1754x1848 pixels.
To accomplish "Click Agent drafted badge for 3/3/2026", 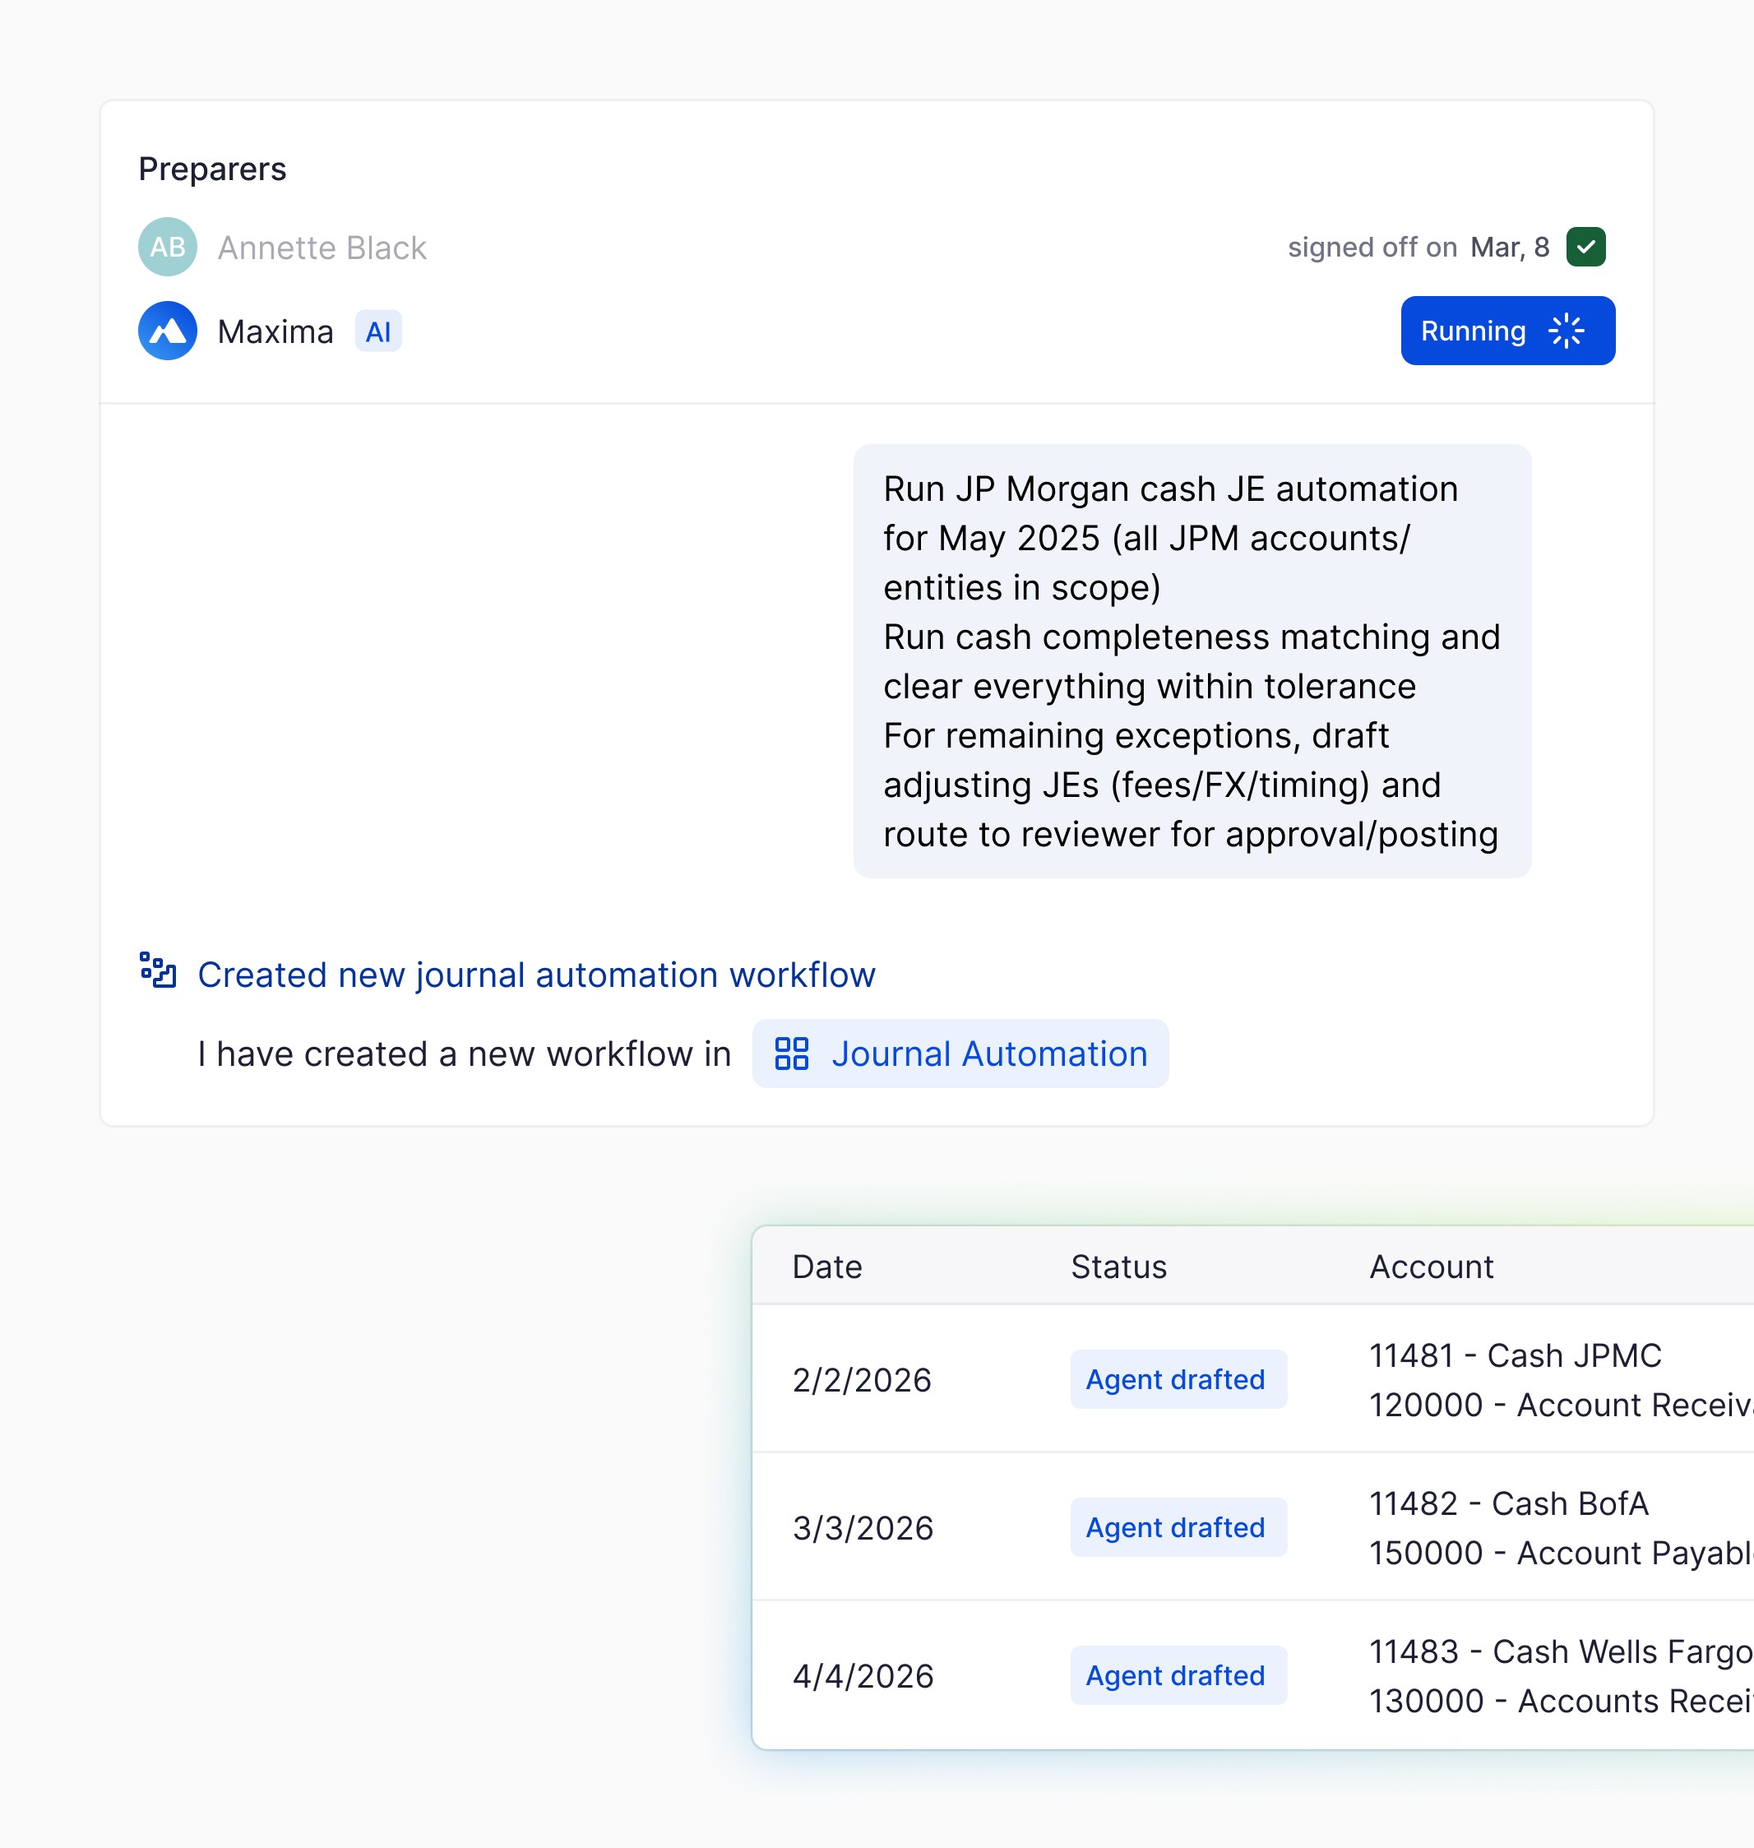I will point(1177,1527).
